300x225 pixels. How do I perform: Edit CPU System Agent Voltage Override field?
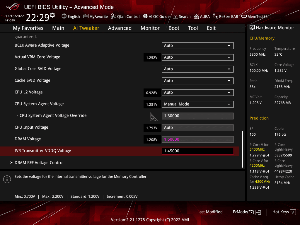[x=198, y=116]
